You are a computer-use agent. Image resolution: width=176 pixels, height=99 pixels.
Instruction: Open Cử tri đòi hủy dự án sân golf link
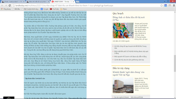[x=129, y=60]
